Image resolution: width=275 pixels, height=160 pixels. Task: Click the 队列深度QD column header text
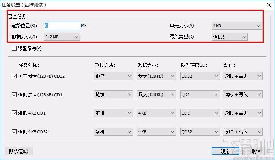point(194,65)
